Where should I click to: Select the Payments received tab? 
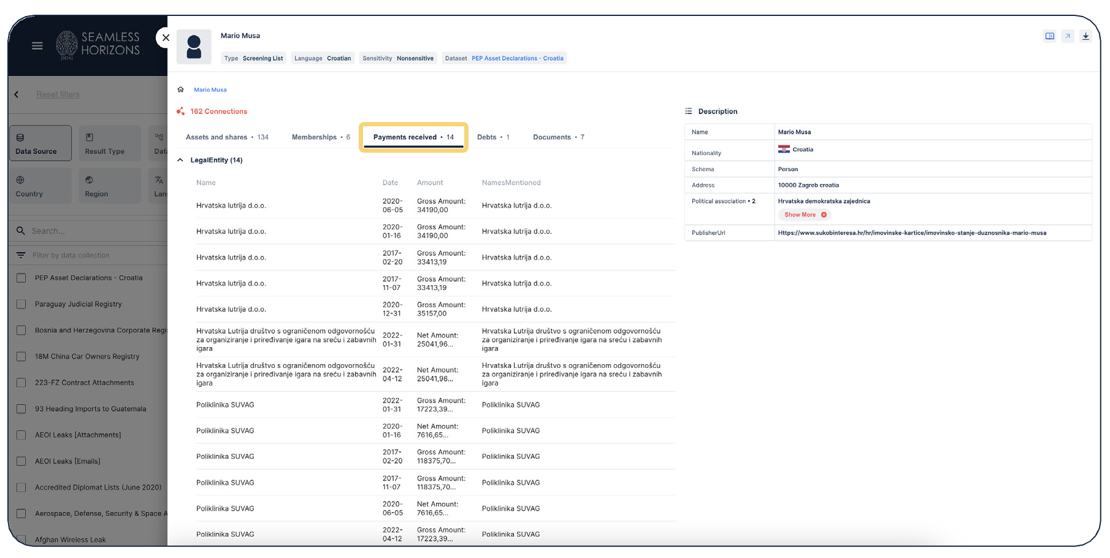coord(413,137)
